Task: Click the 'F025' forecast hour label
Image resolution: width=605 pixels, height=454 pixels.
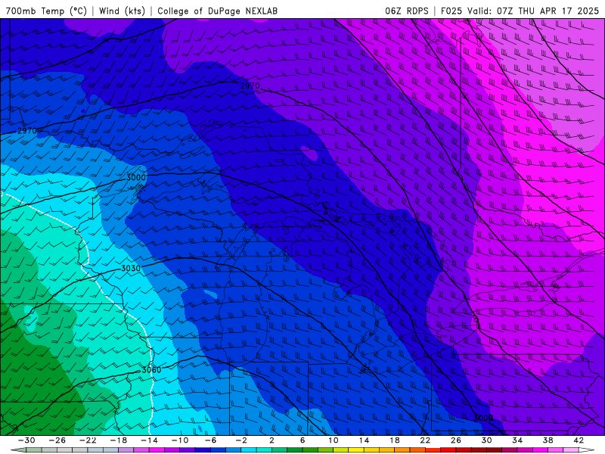Action: 451,11
